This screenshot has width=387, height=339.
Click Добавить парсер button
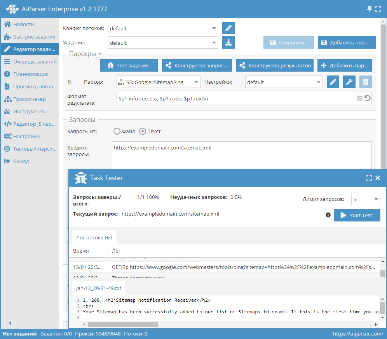click(x=345, y=65)
